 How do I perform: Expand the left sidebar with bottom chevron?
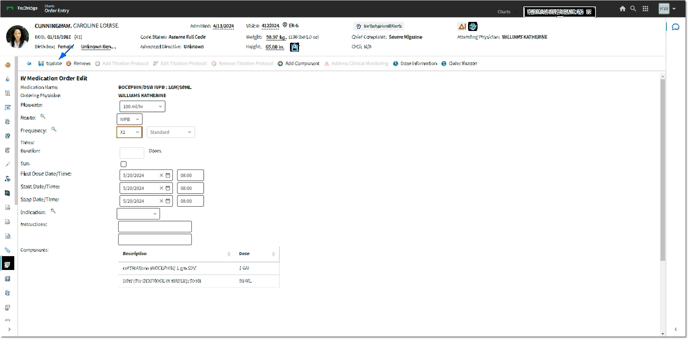pos(9,329)
